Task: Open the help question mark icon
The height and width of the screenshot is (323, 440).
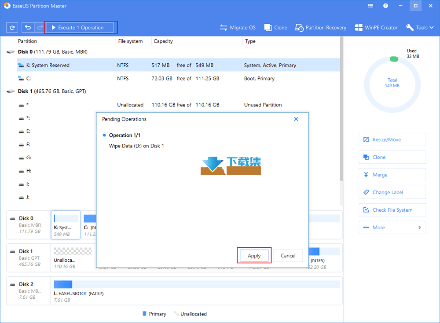Action: [x=386, y=6]
